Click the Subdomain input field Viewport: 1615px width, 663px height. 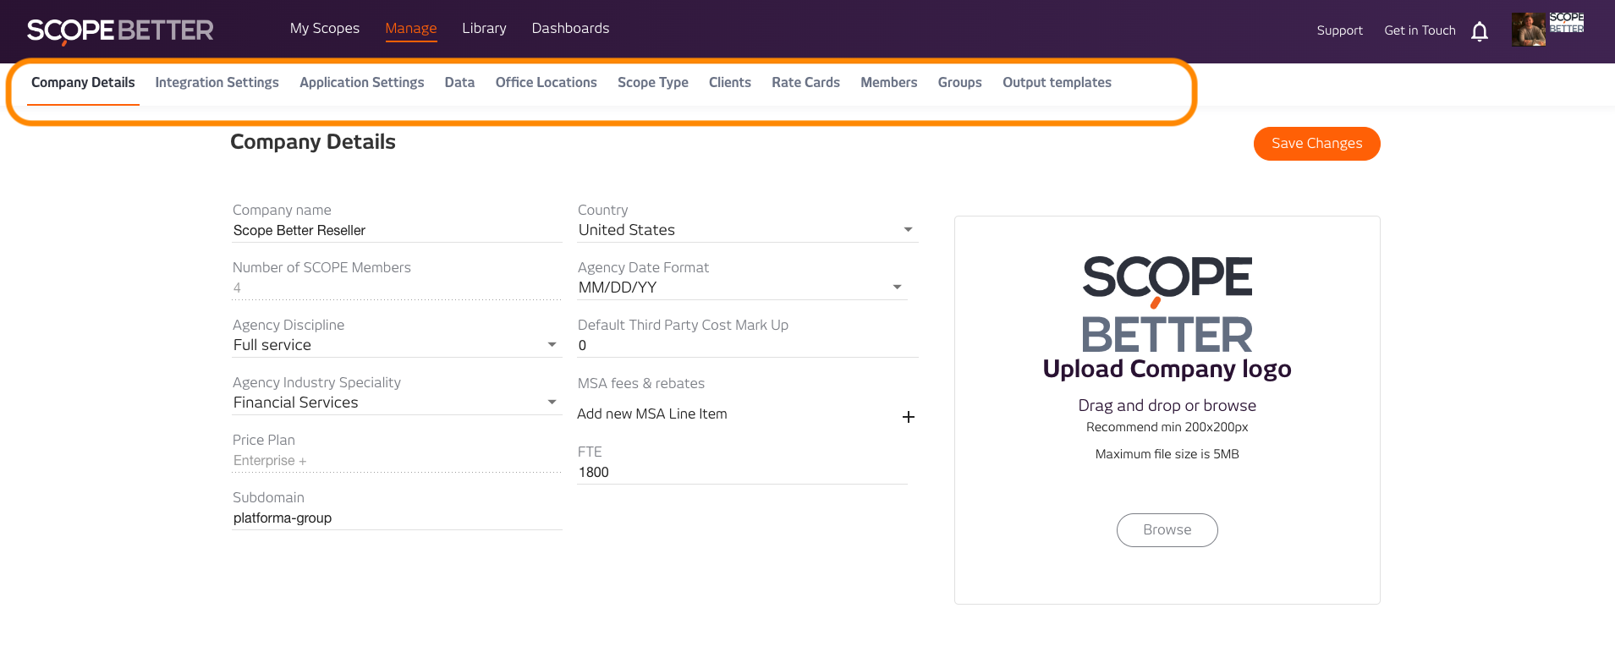397,518
